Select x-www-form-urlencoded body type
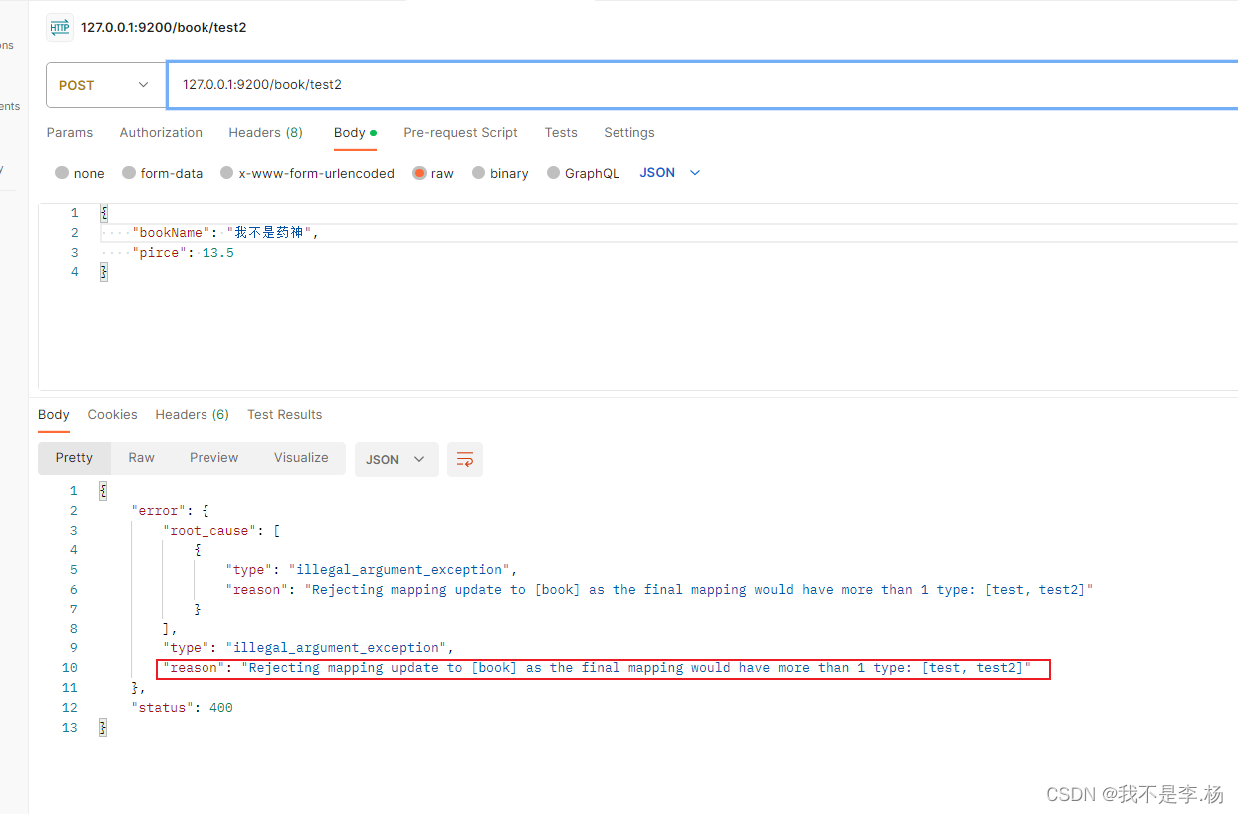The width and height of the screenshot is (1238, 814). click(x=227, y=173)
